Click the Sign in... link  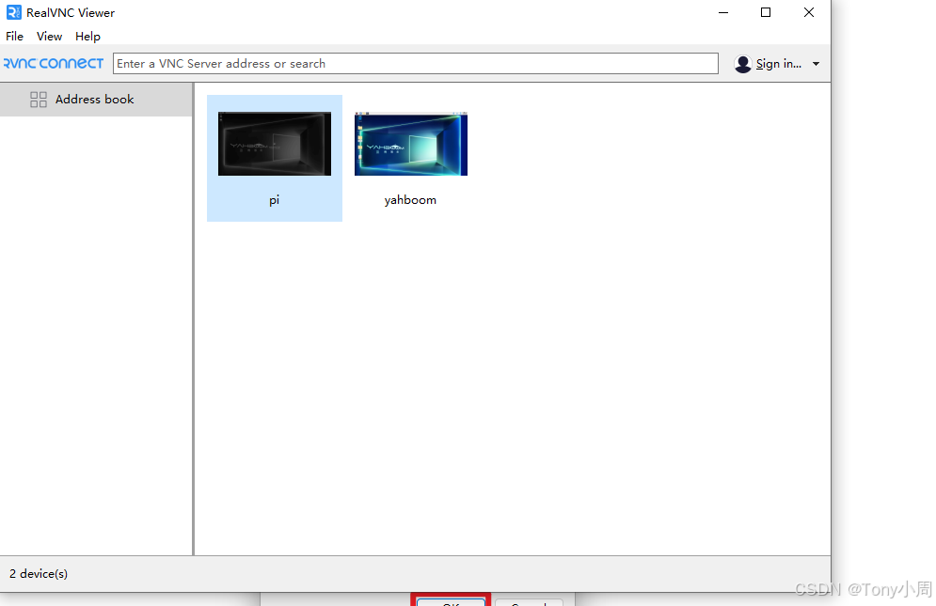pyautogui.click(x=778, y=64)
